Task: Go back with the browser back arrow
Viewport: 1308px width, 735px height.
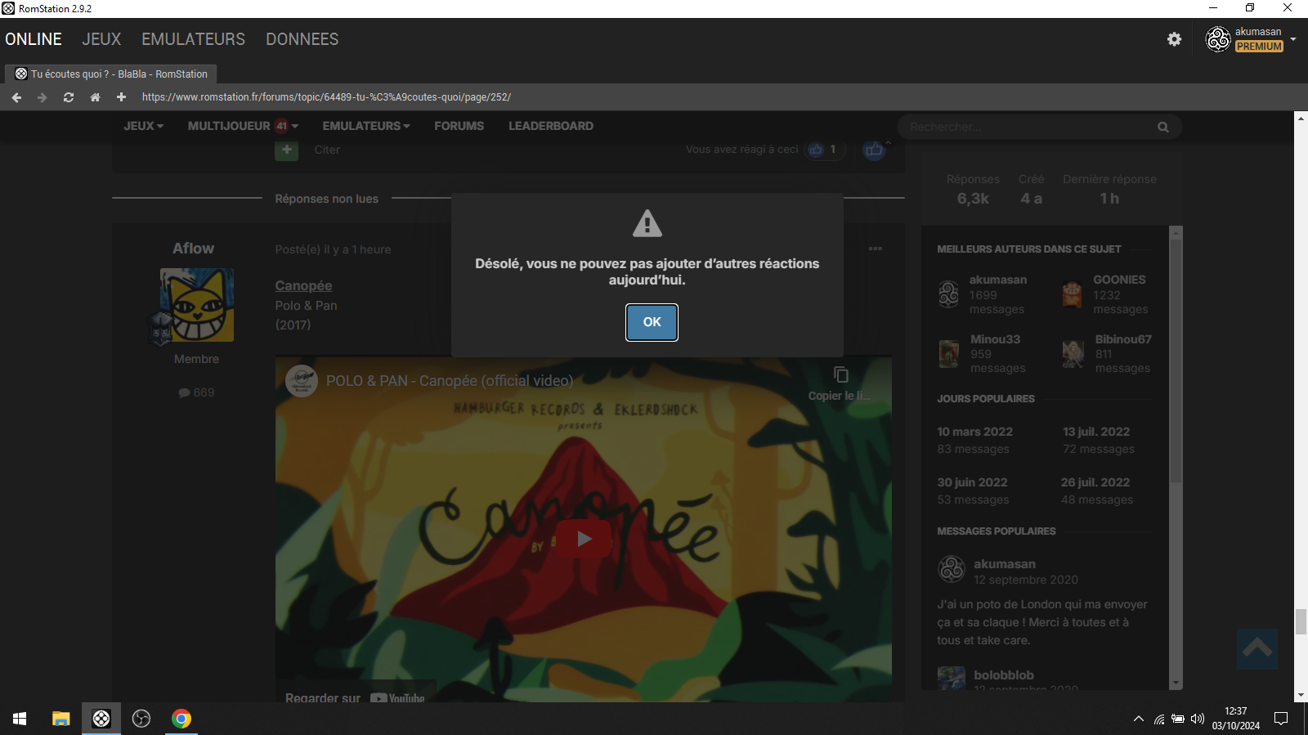Action: pos(16,97)
